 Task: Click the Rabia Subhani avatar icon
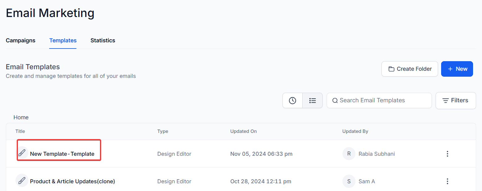(349, 154)
